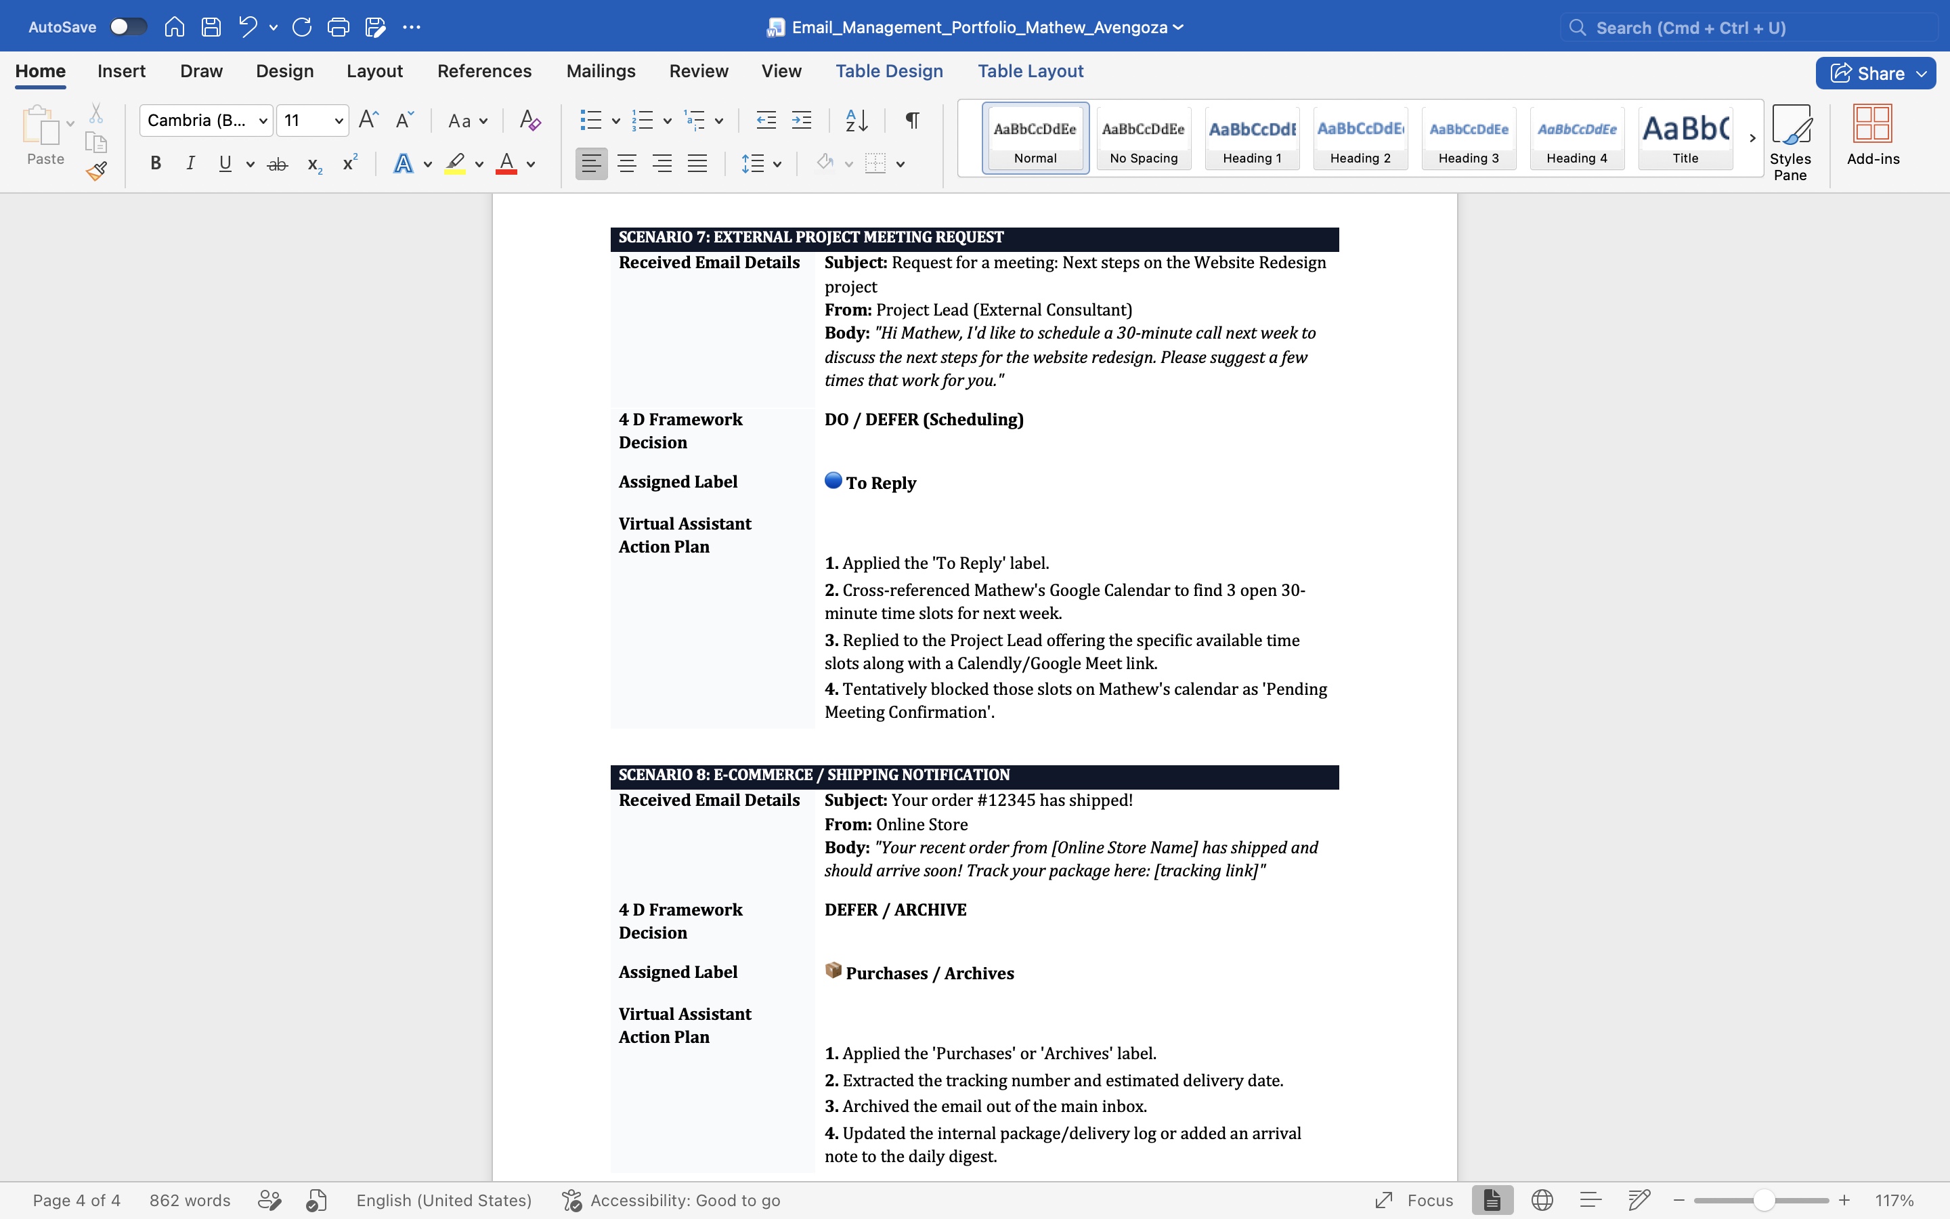
Task: Switch to the Table Design tab
Action: [x=889, y=71]
